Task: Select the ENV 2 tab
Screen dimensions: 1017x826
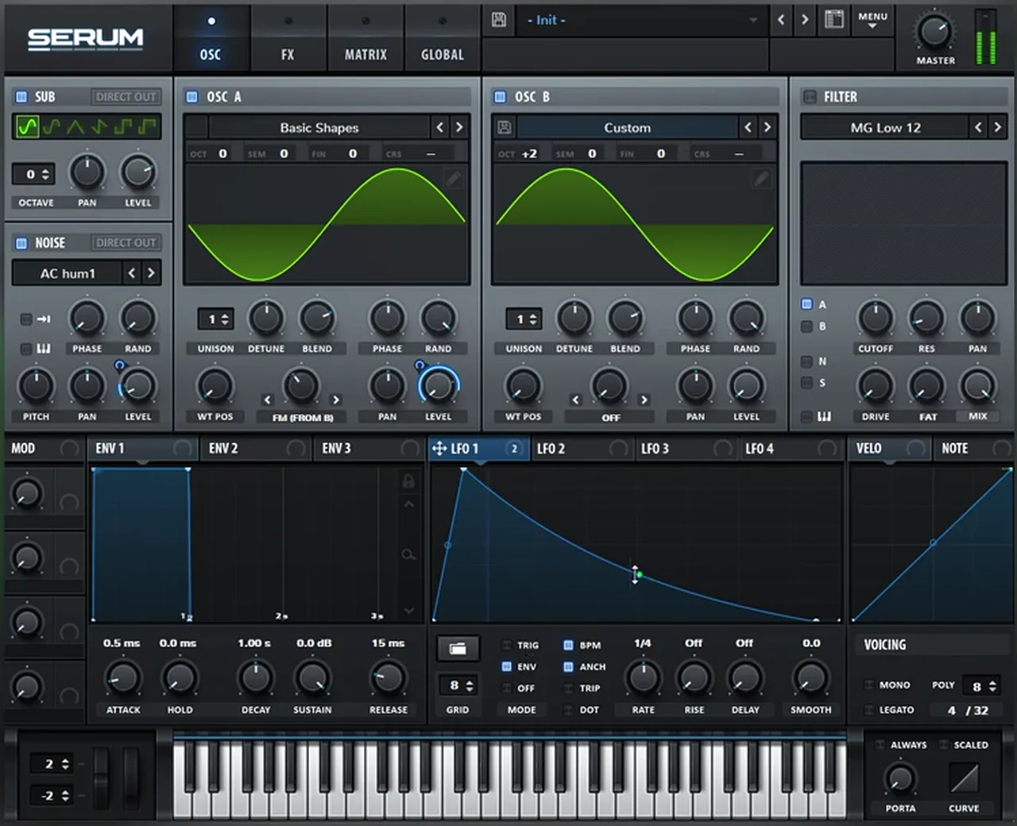Action: [254, 449]
